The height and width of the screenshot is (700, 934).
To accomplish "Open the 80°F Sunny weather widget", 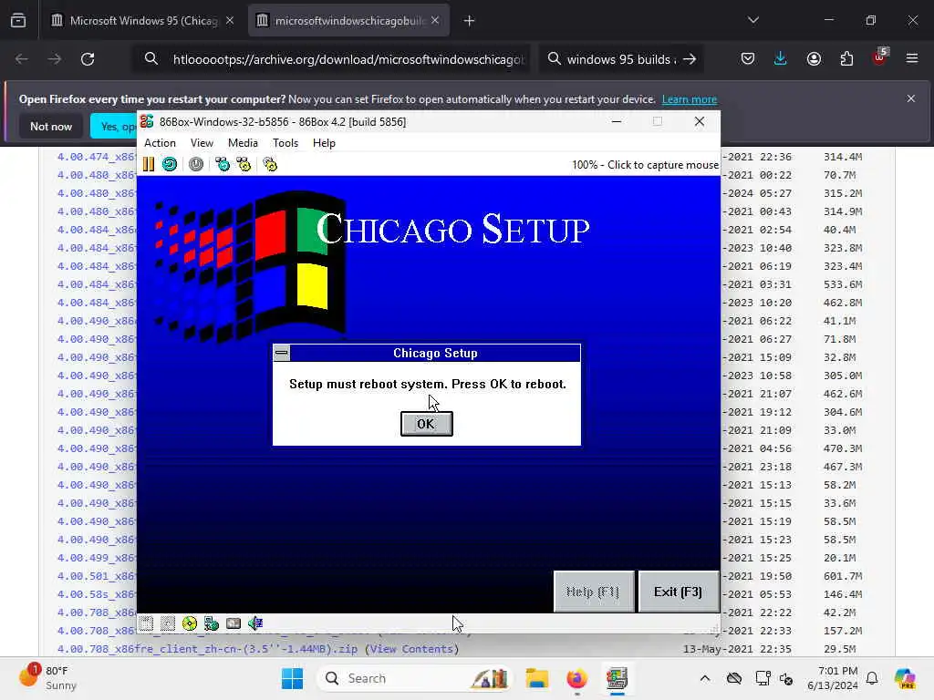I will click(x=47, y=678).
